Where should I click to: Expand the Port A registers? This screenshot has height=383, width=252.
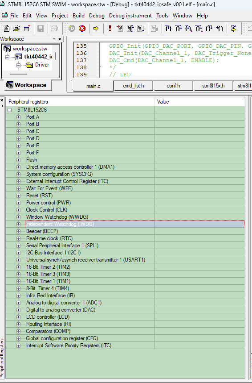click(18, 117)
